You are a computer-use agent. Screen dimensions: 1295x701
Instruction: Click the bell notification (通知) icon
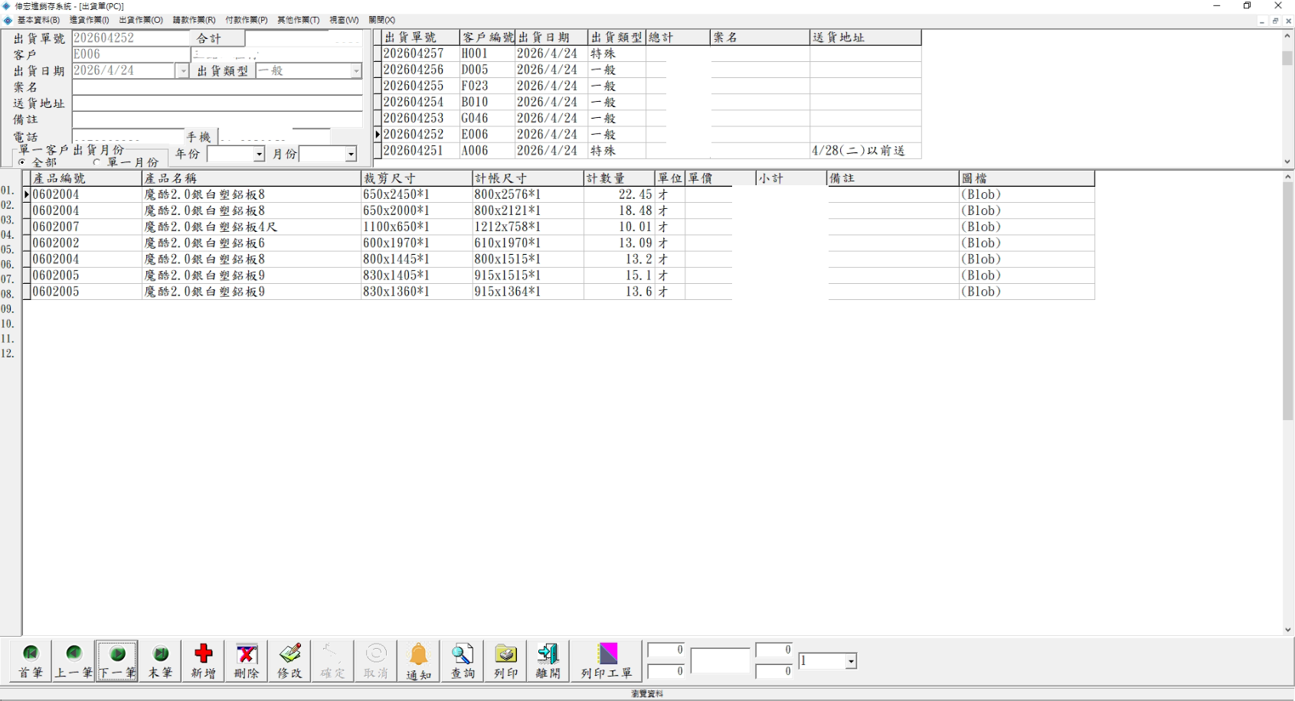pyautogui.click(x=419, y=660)
